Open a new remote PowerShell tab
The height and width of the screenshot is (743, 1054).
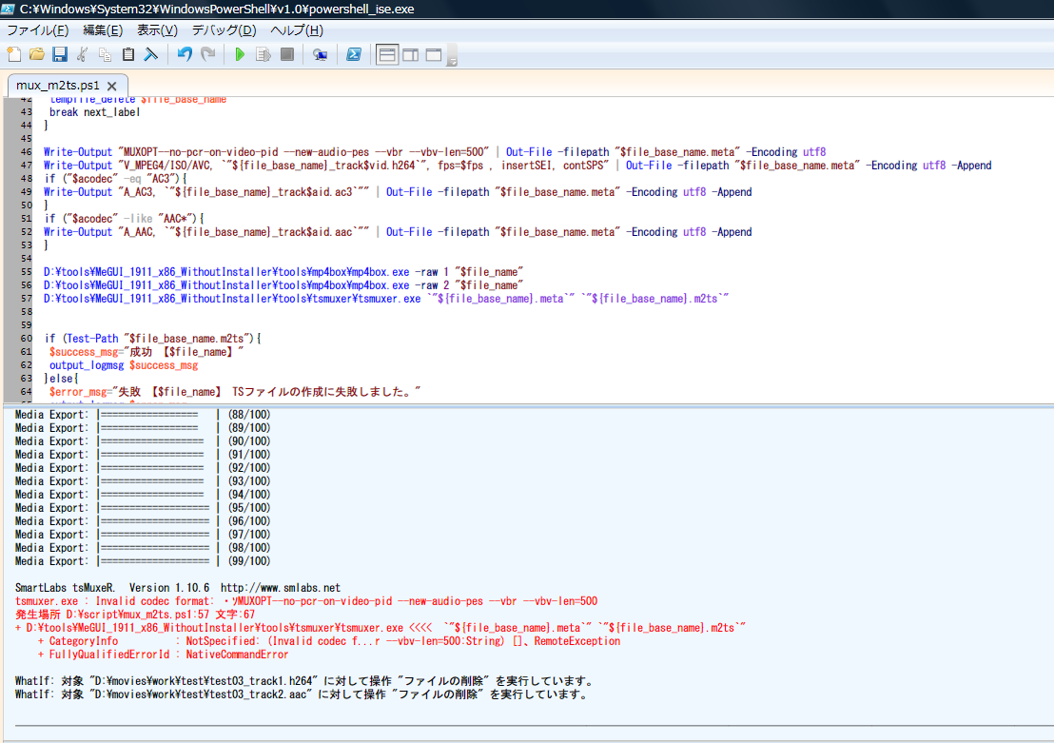[x=320, y=54]
